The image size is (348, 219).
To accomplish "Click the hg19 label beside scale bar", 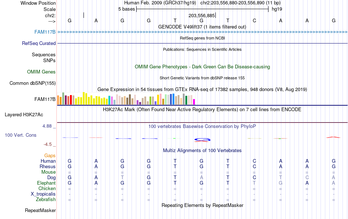I will [277, 9].
